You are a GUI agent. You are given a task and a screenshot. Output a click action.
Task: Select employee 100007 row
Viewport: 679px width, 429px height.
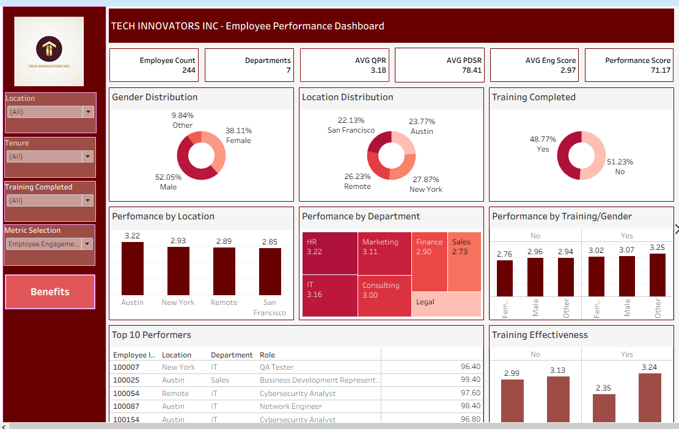[x=296, y=367]
